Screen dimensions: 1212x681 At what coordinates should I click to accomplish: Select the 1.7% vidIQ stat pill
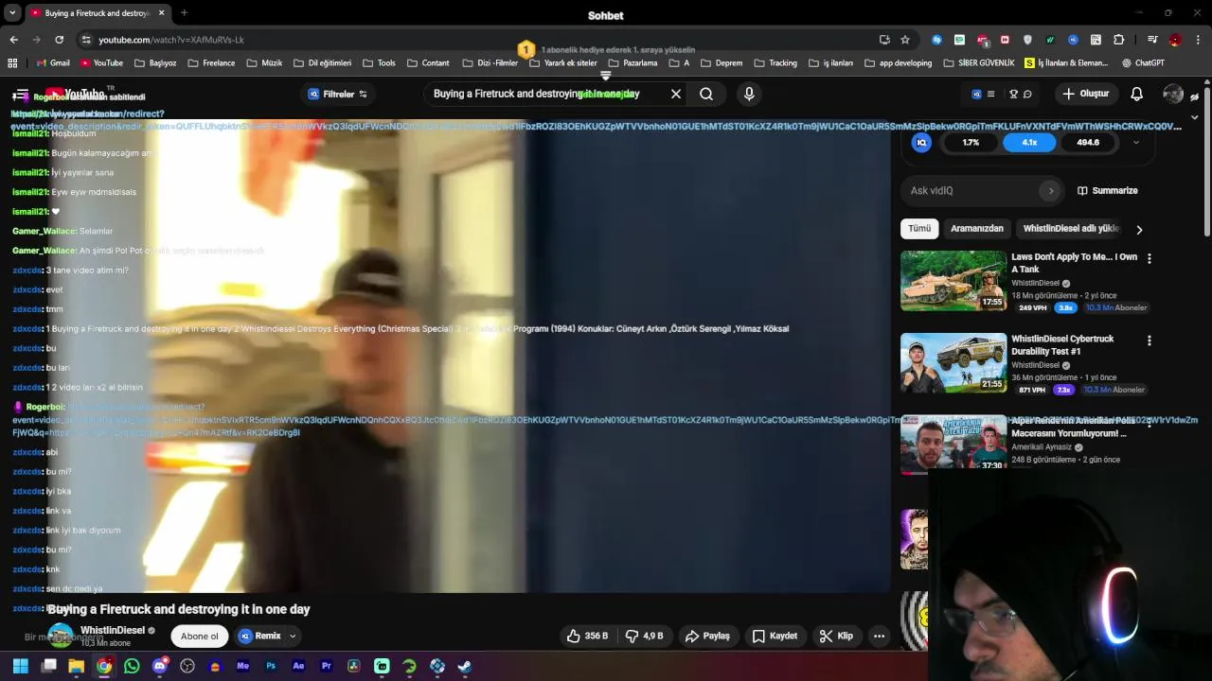pos(971,142)
